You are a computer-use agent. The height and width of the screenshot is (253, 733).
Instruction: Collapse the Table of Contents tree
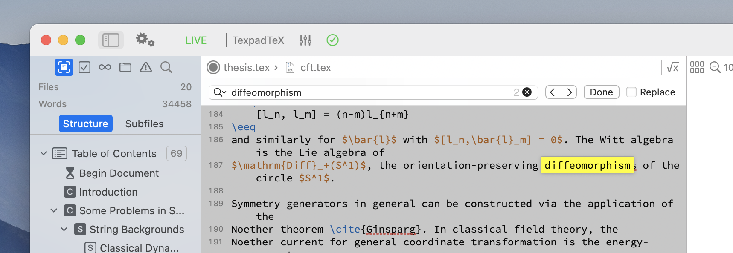[44, 153]
